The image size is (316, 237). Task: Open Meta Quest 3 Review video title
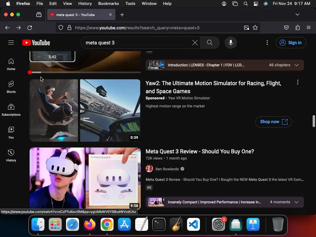pyautogui.click(x=200, y=151)
